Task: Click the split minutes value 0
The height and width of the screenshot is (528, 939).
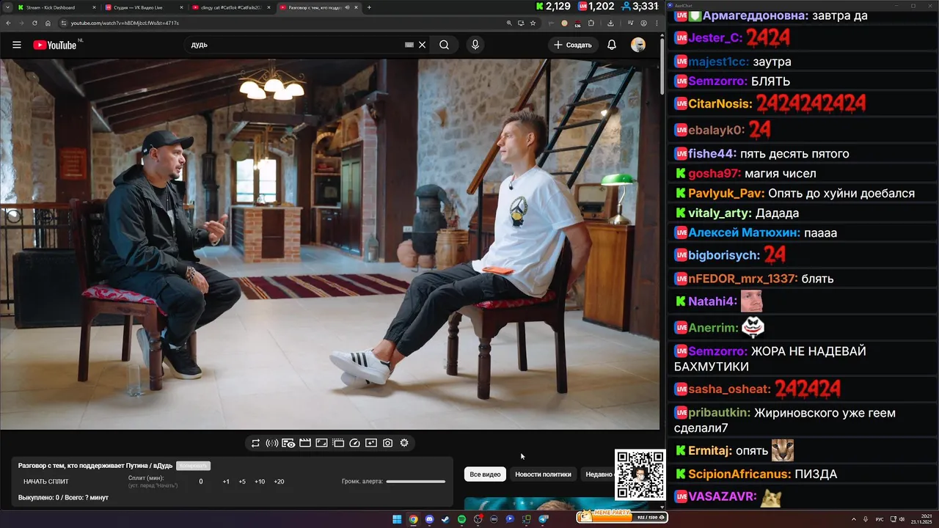Action: tap(201, 482)
